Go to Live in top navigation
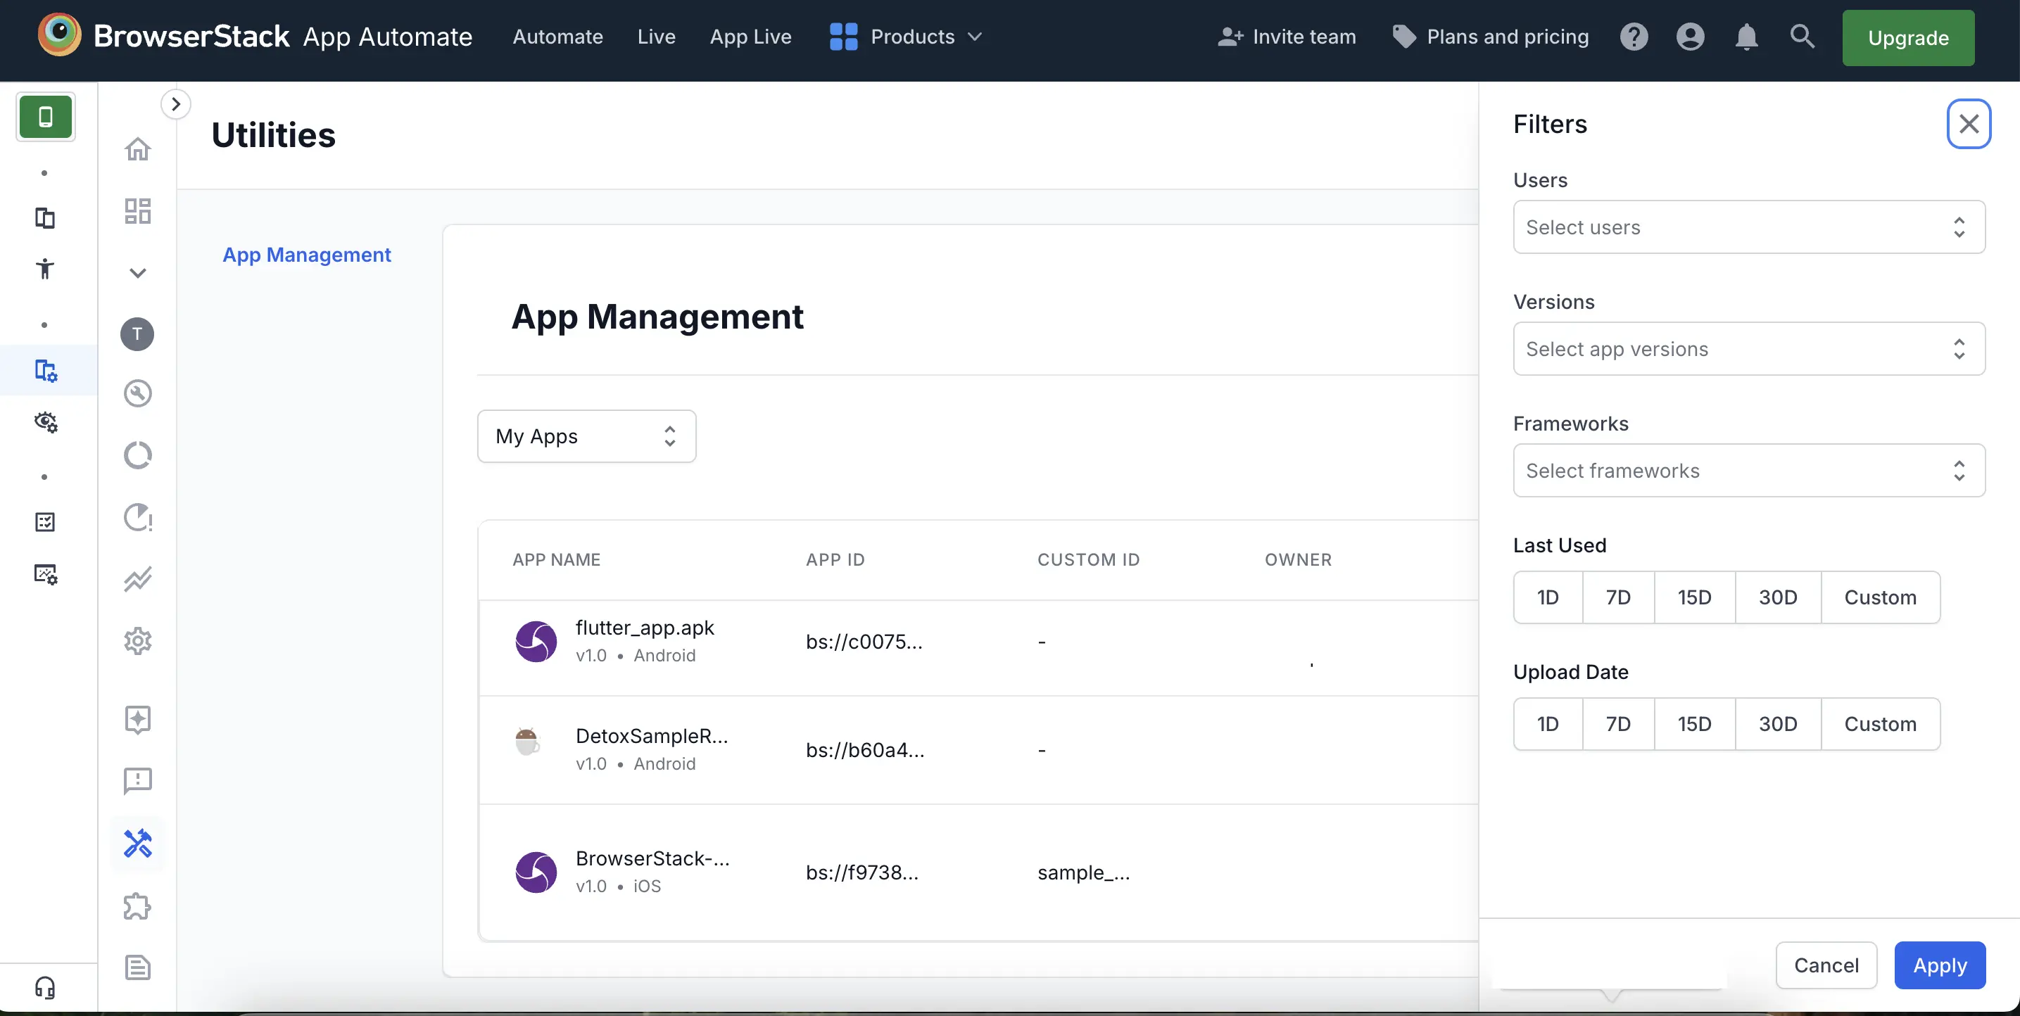2020x1016 pixels. pyautogui.click(x=657, y=36)
